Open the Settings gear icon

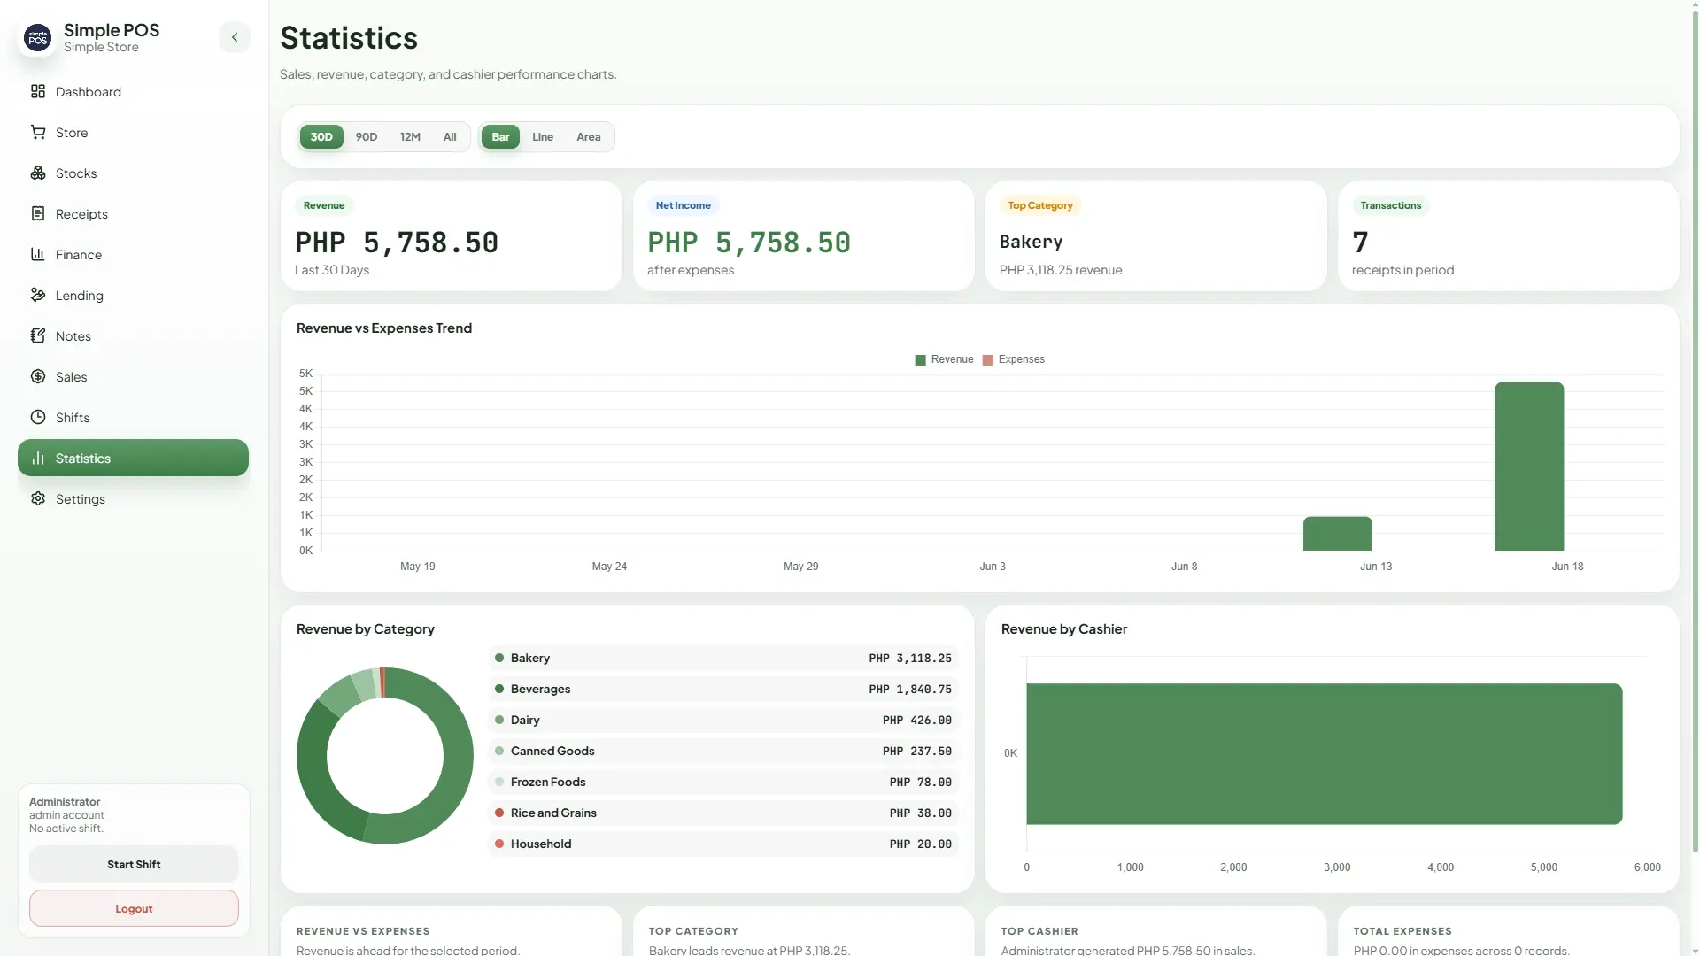coord(38,499)
